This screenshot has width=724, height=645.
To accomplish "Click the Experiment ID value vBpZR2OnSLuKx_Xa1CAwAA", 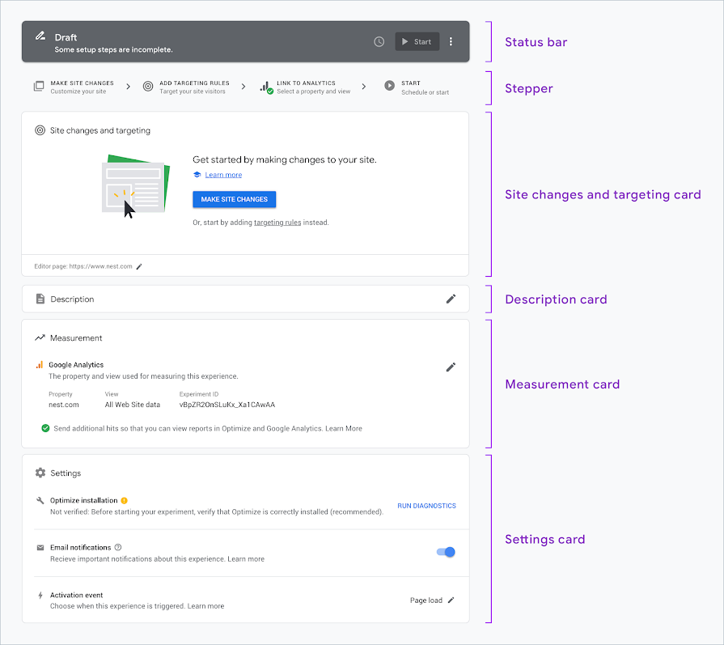I will tap(227, 405).
